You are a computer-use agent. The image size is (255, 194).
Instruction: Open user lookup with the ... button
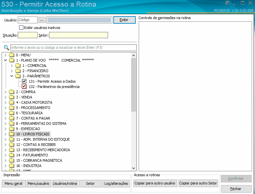pos(42,20)
